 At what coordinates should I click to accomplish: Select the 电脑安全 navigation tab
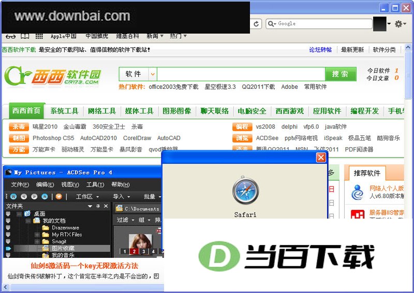pos(252,111)
